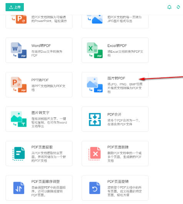Viewport: 183px width, 204px height.
Task: Open the Excel转PDF title
Action: click(117, 46)
